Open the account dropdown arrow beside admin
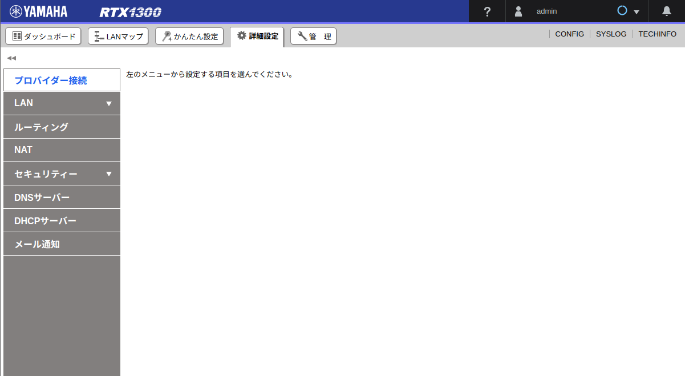Screen dimensions: 685x376 (x=637, y=11)
